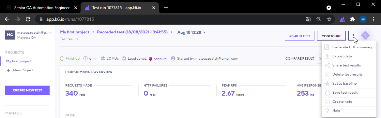Image resolution: width=381 pixels, height=118 pixels.
Task: Choose Export data menu entry
Action: point(349,56)
